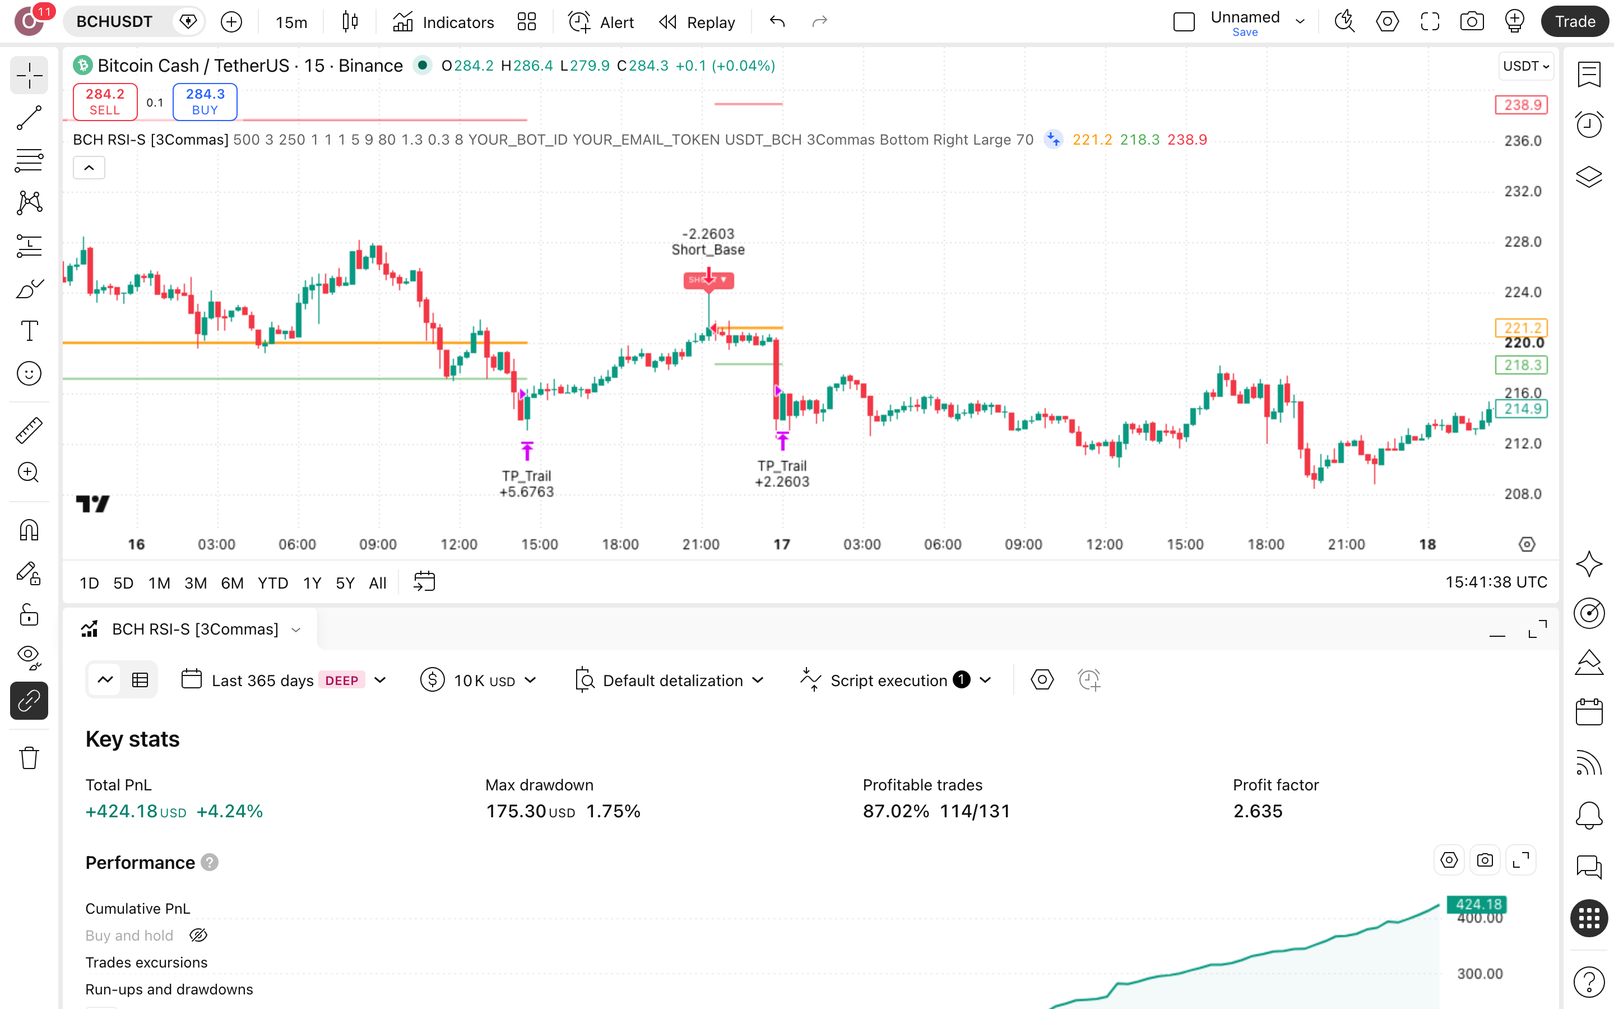The width and height of the screenshot is (1614, 1009).
Task: Click the 284.2 SELL button
Action: pos(105,102)
